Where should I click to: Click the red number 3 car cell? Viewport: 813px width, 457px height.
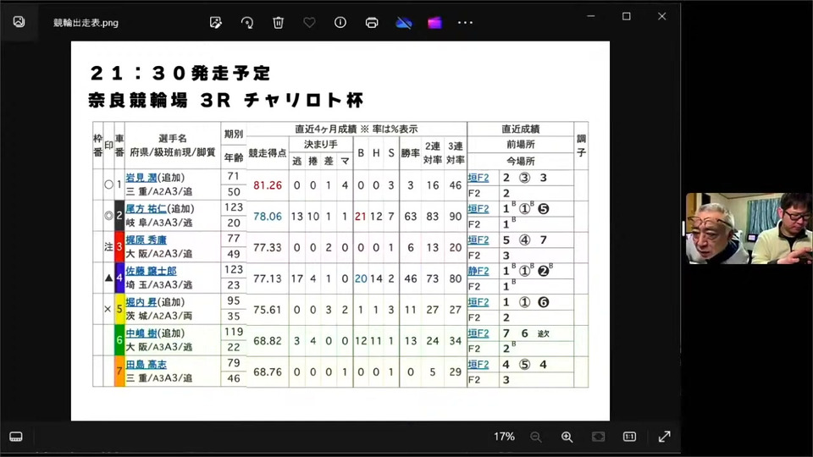(x=119, y=246)
